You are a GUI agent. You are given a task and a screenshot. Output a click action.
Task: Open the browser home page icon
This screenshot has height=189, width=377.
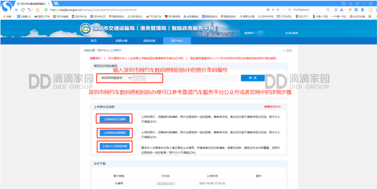pos(38,10)
